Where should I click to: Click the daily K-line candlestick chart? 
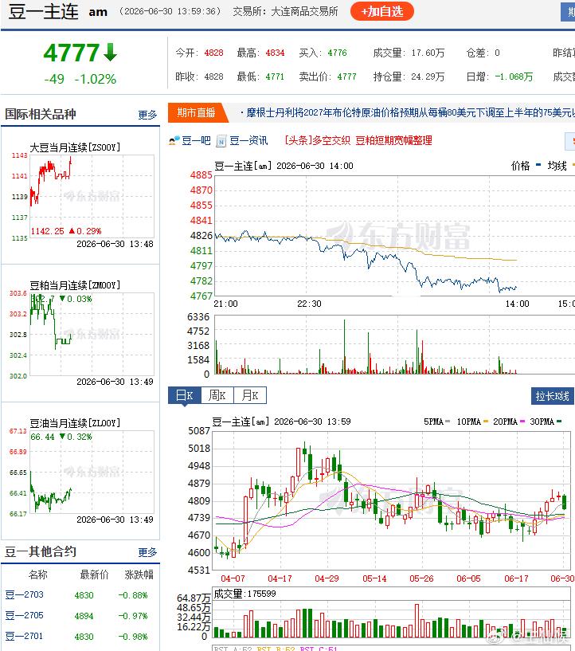click(x=391, y=500)
